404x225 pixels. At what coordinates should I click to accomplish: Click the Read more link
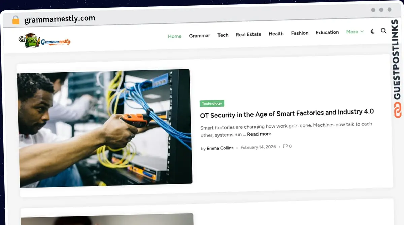pyautogui.click(x=259, y=134)
